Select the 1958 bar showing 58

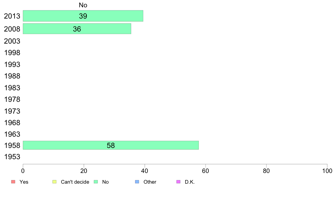pos(111,145)
